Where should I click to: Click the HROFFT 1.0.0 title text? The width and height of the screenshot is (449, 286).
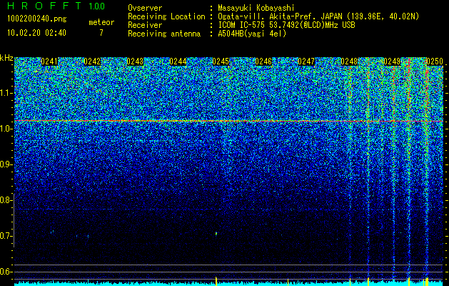[x=56, y=6]
